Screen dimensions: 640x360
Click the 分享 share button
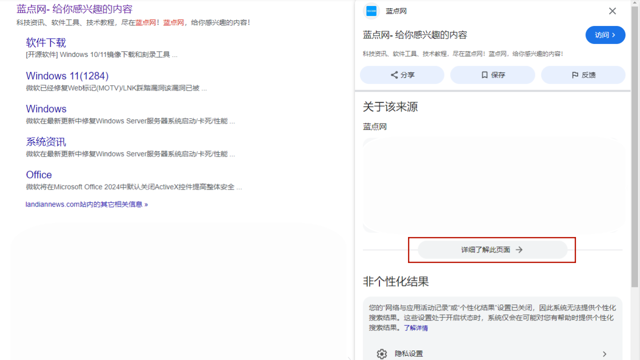pos(402,75)
